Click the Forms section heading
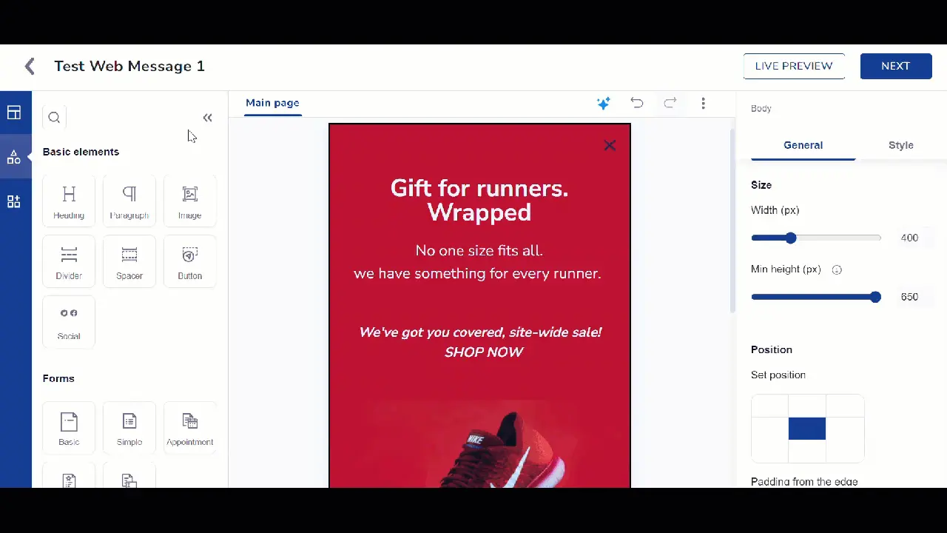The image size is (947, 533). pyautogui.click(x=58, y=378)
